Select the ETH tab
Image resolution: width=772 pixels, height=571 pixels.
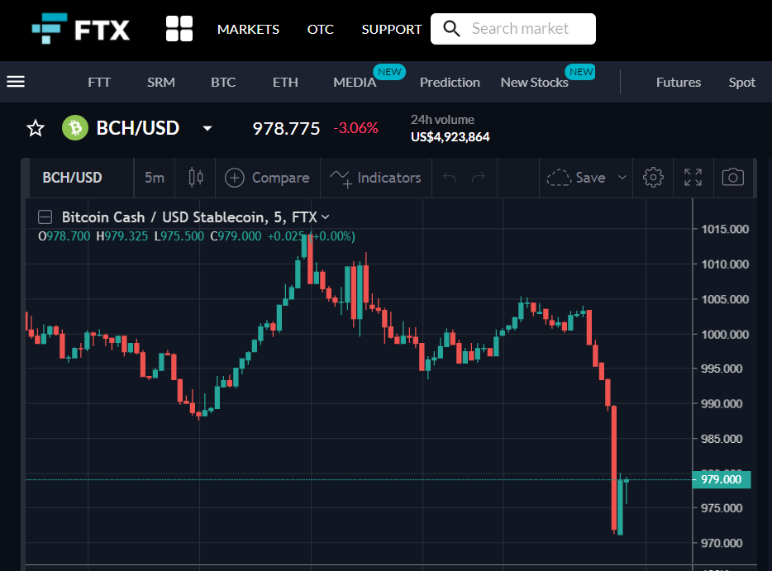coord(285,82)
